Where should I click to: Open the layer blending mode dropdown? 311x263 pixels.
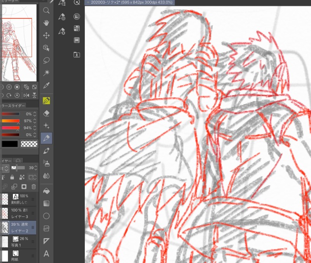(5, 168)
